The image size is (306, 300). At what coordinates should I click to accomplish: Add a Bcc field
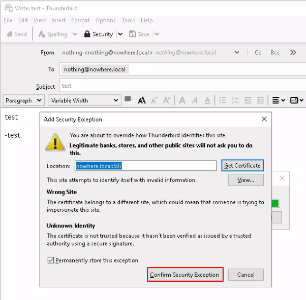275,53
